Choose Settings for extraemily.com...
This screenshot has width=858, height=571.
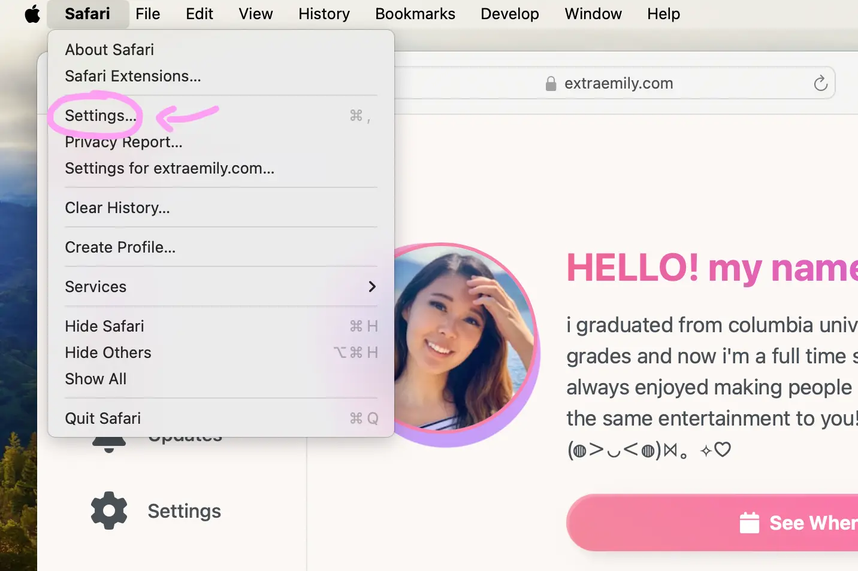170,168
